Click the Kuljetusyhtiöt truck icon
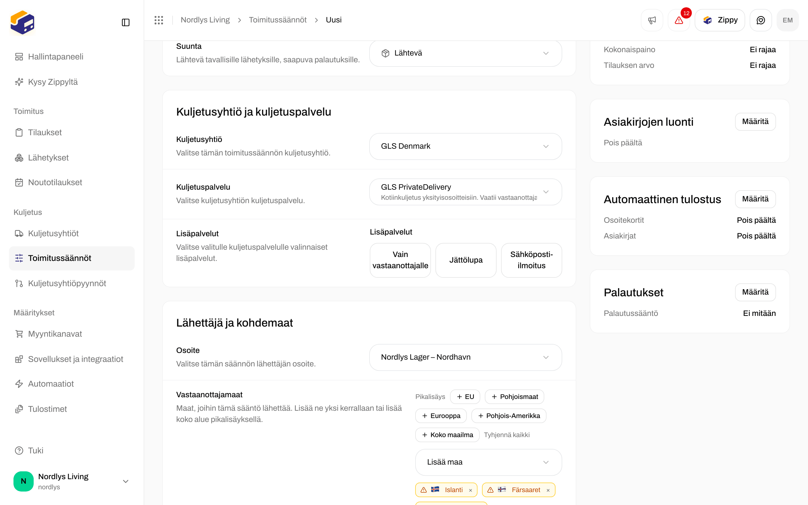 [19, 233]
